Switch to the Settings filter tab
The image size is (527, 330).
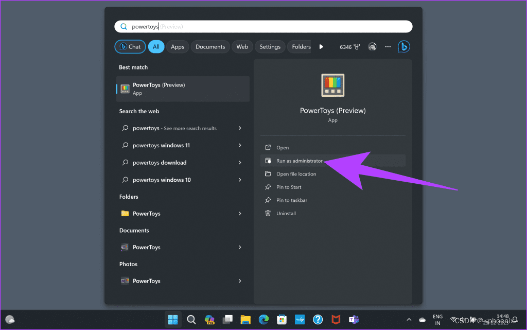coord(270,47)
